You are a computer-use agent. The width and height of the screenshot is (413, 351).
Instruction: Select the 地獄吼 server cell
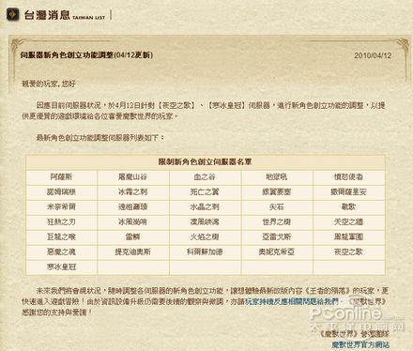(x=277, y=177)
